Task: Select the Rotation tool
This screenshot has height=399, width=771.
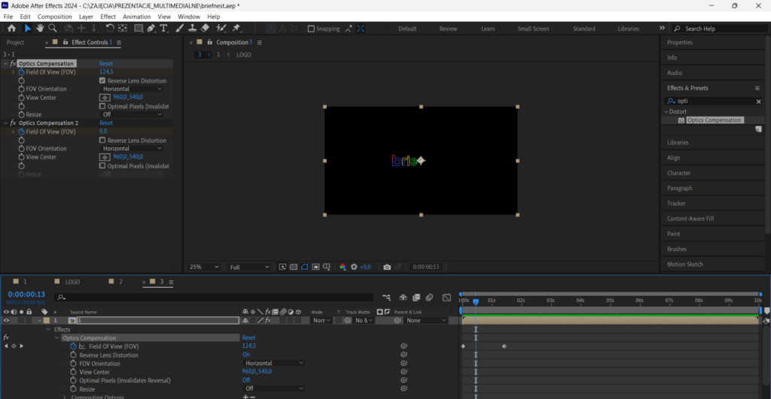Action: tap(110, 29)
